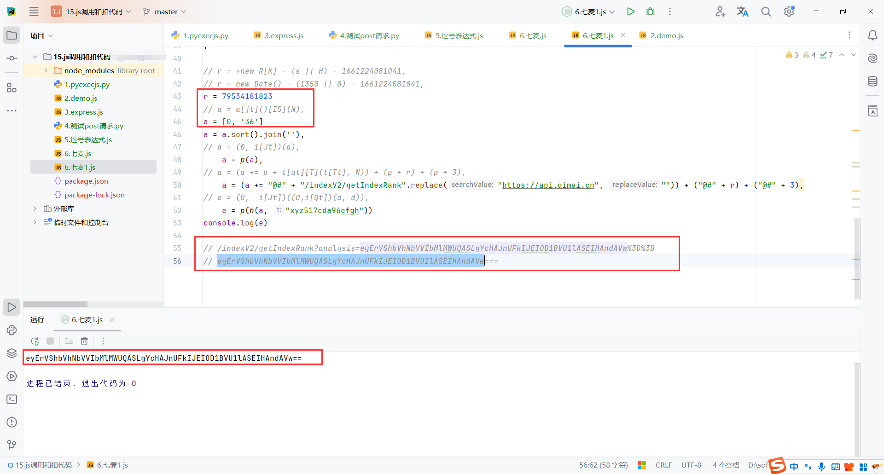Change UTF-8 file encoding in status bar

point(691,465)
